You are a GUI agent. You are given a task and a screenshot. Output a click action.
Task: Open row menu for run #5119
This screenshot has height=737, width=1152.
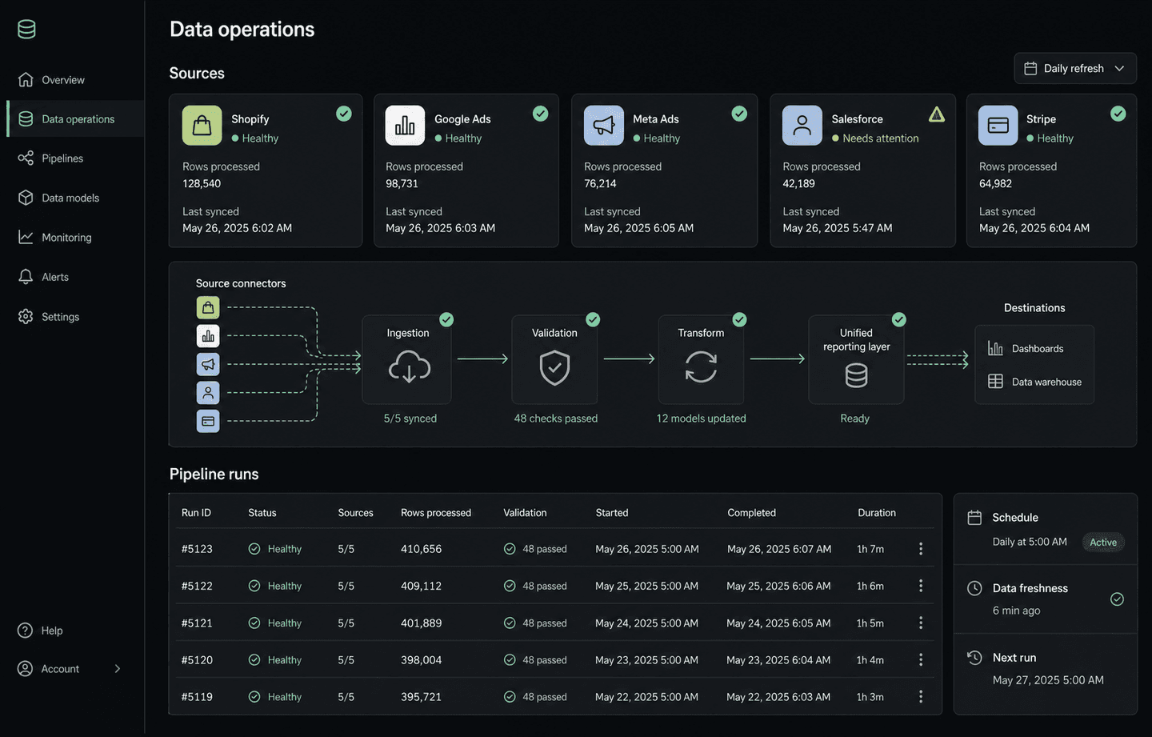tap(921, 697)
